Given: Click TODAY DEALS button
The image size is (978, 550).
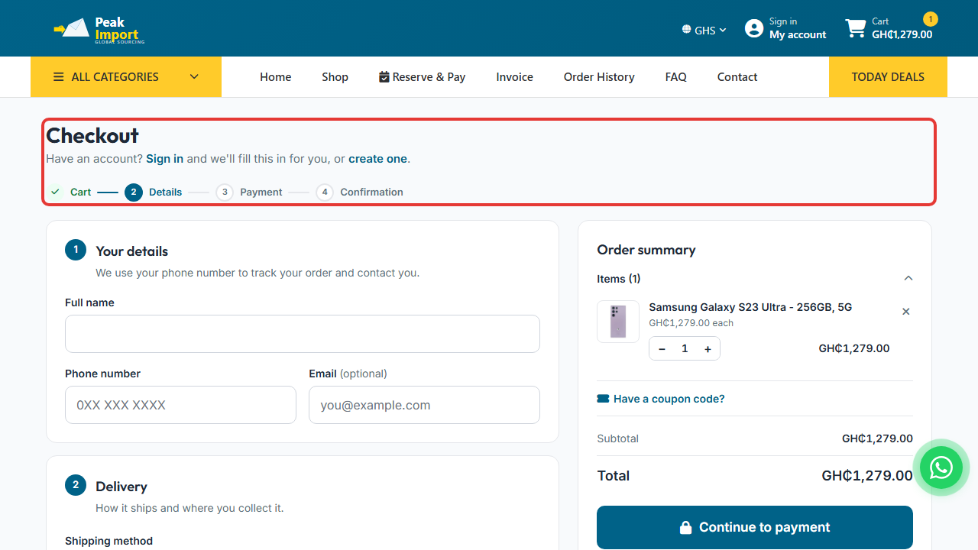Looking at the screenshot, I should (x=888, y=77).
